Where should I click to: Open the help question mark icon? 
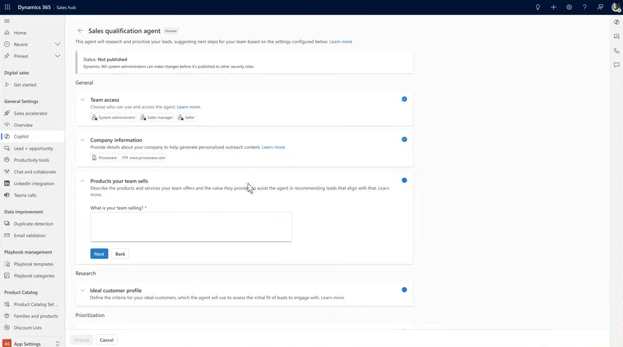point(585,7)
